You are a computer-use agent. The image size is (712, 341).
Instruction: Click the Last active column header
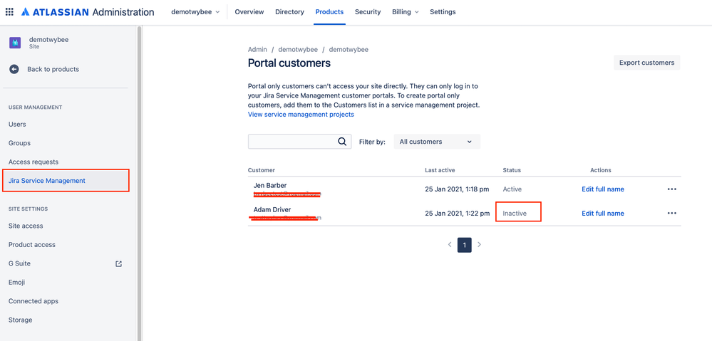click(440, 170)
